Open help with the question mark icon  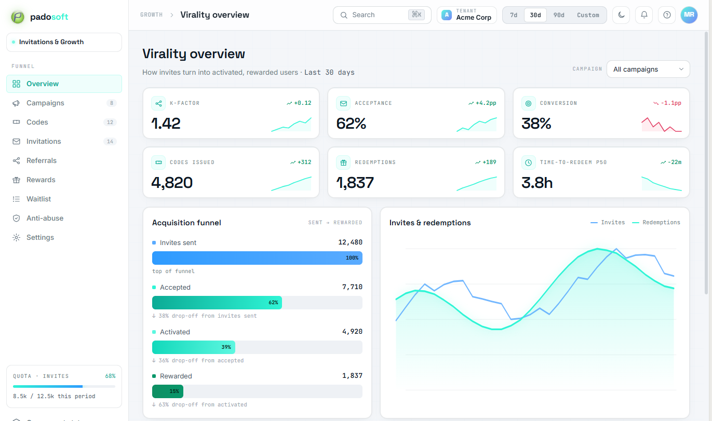tap(667, 15)
